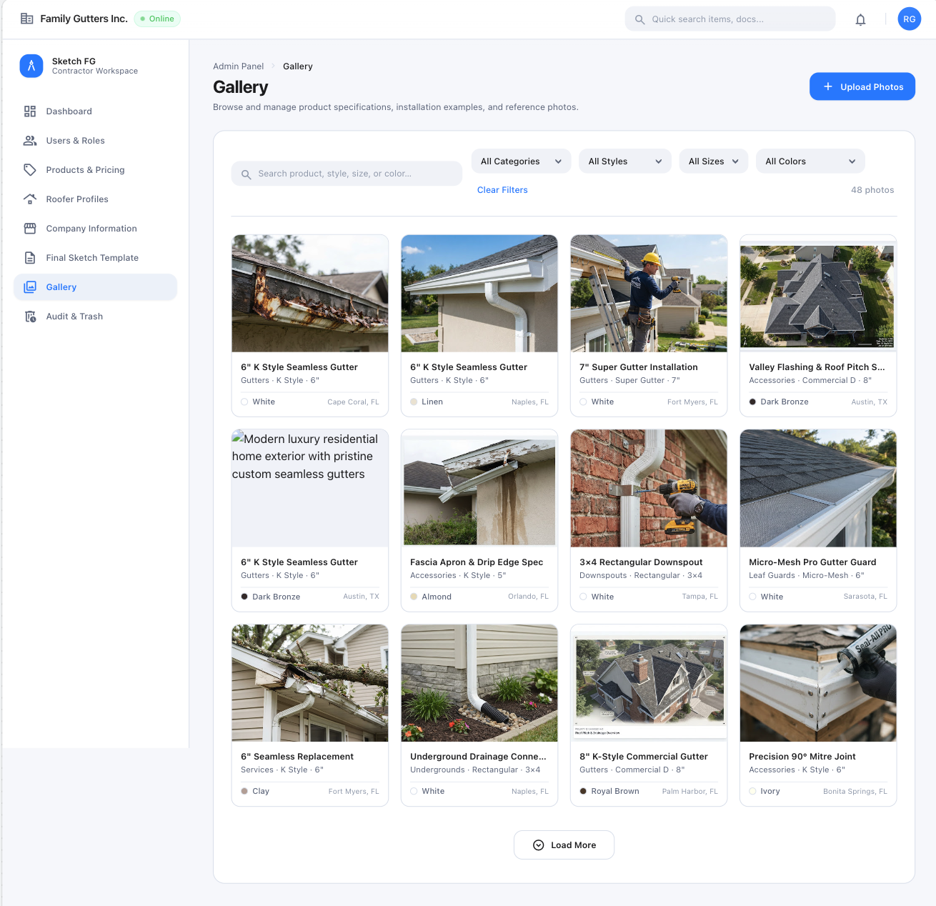Expand the All Colors filter
Screen dimensions: 936x906
[x=810, y=161]
